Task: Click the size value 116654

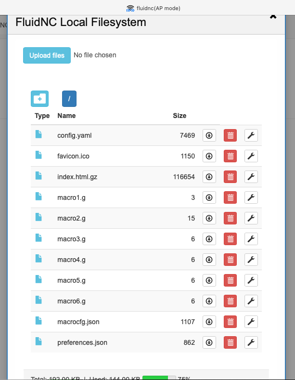Action: pos(184,177)
